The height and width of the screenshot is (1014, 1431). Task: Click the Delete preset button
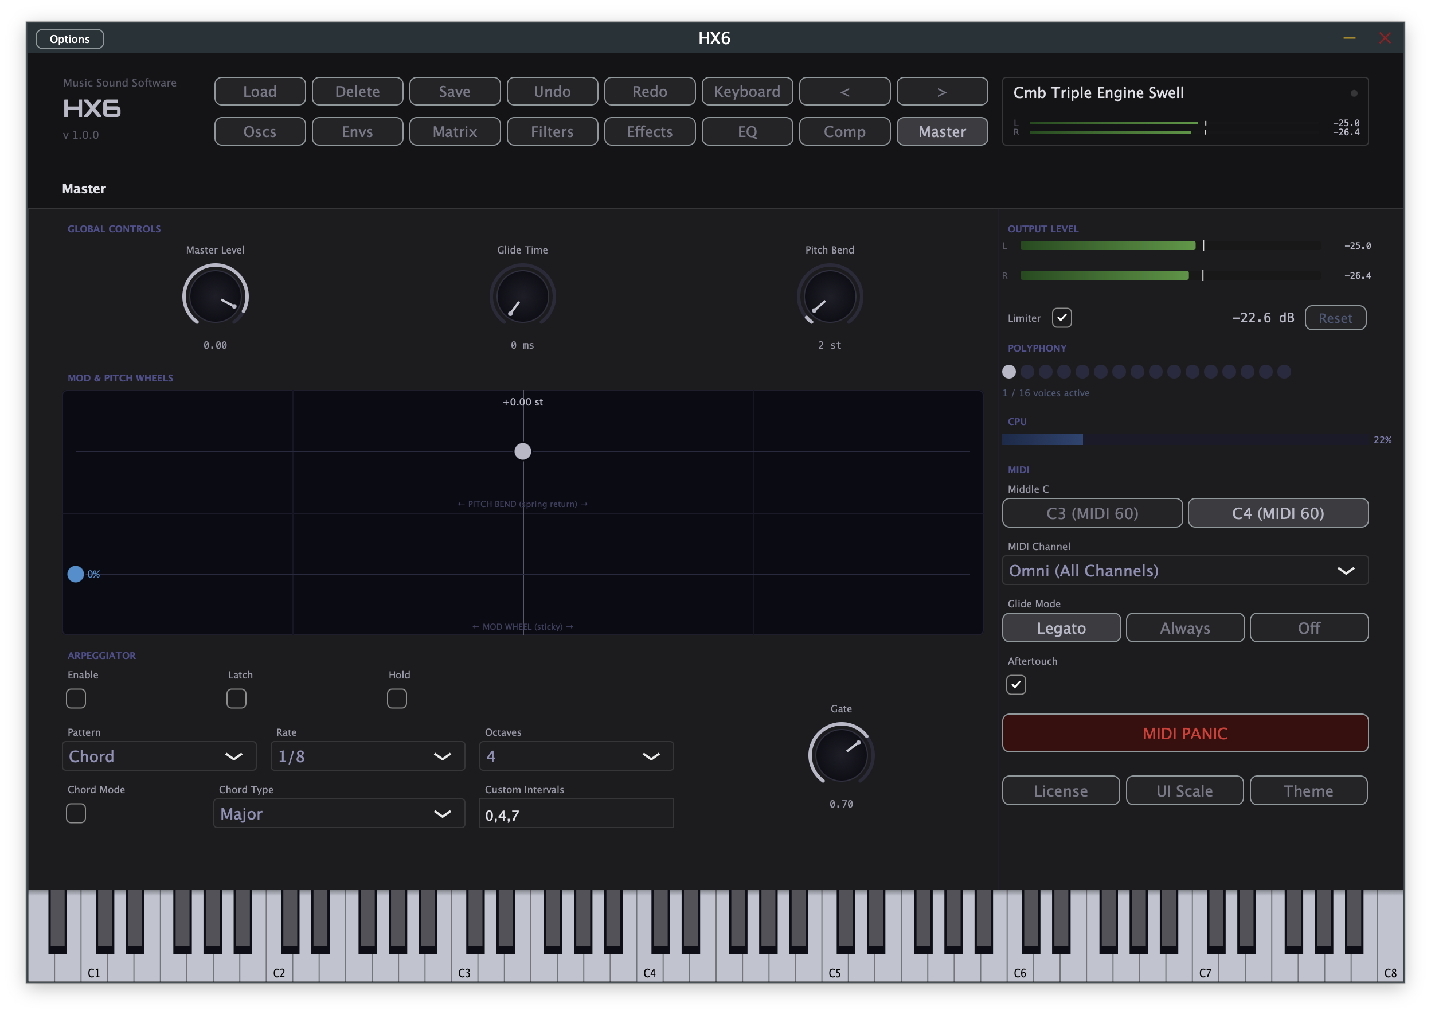(x=357, y=92)
